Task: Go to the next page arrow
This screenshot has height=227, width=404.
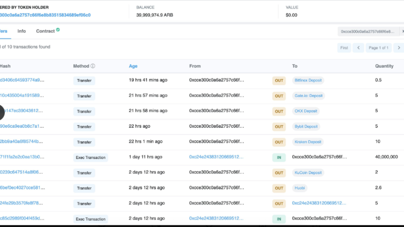Action: click(x=399, y=48)
